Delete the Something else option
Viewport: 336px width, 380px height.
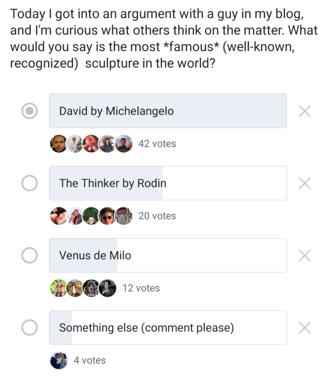coord(304,328)
